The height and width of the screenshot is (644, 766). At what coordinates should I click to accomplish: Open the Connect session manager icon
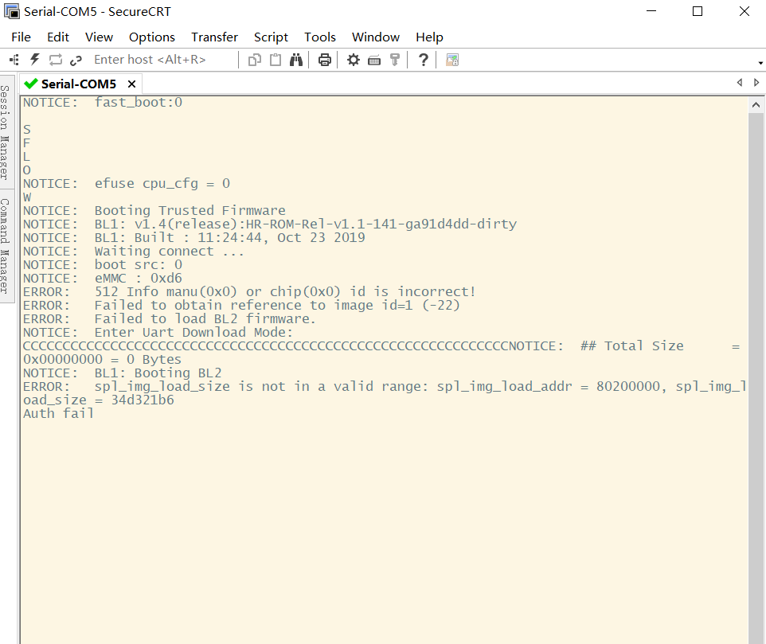(x=14, y=60)
